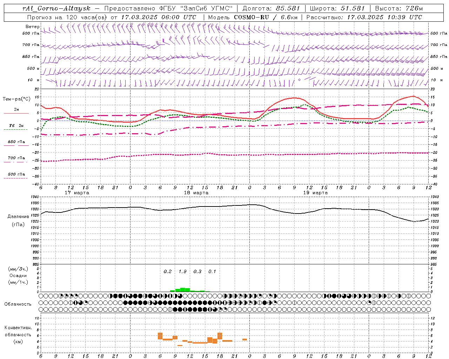Image resolution: width=449 pixels, height=359 pixels.
Task: Click the 10 м wind level label on left
Action: coord(33,80)
